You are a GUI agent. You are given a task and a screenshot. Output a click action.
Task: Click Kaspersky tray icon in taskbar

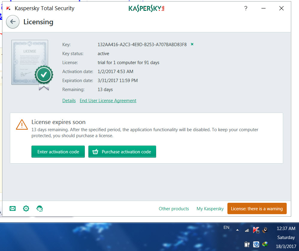tap(256, 230)
